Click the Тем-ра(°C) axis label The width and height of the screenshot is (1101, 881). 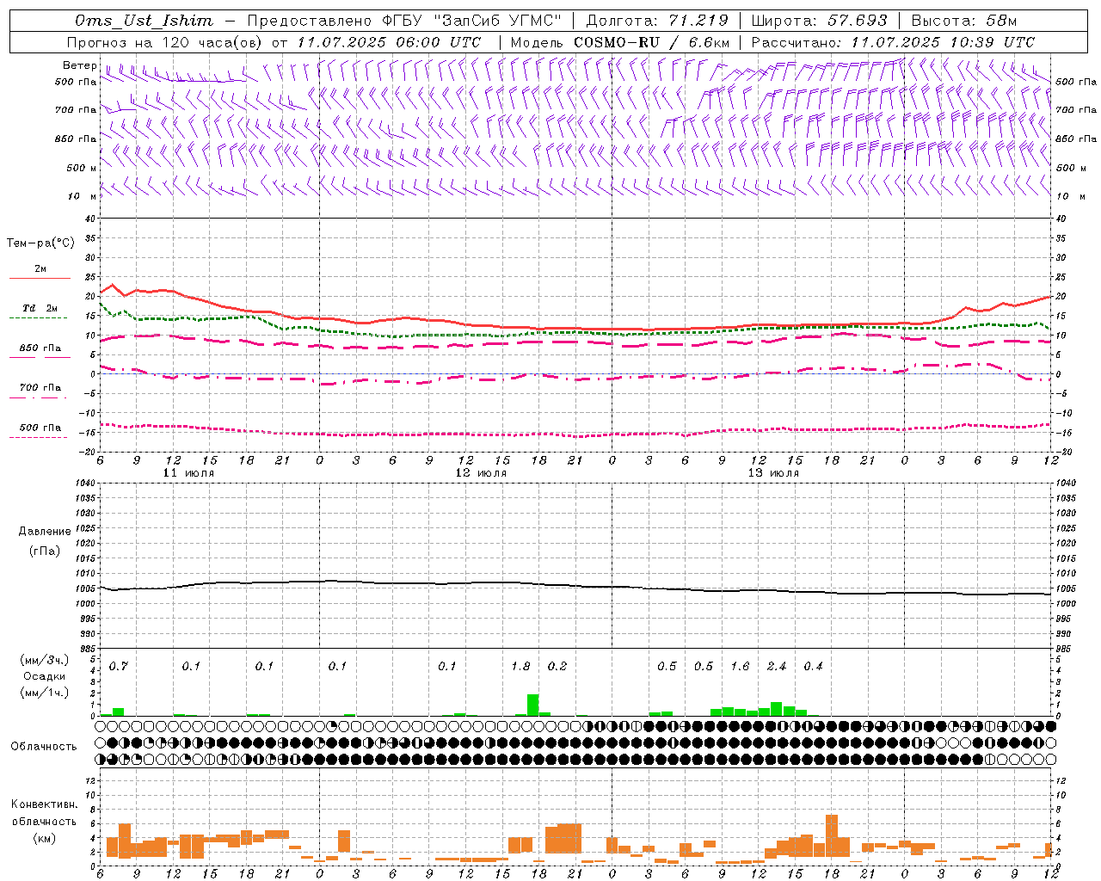40,243
